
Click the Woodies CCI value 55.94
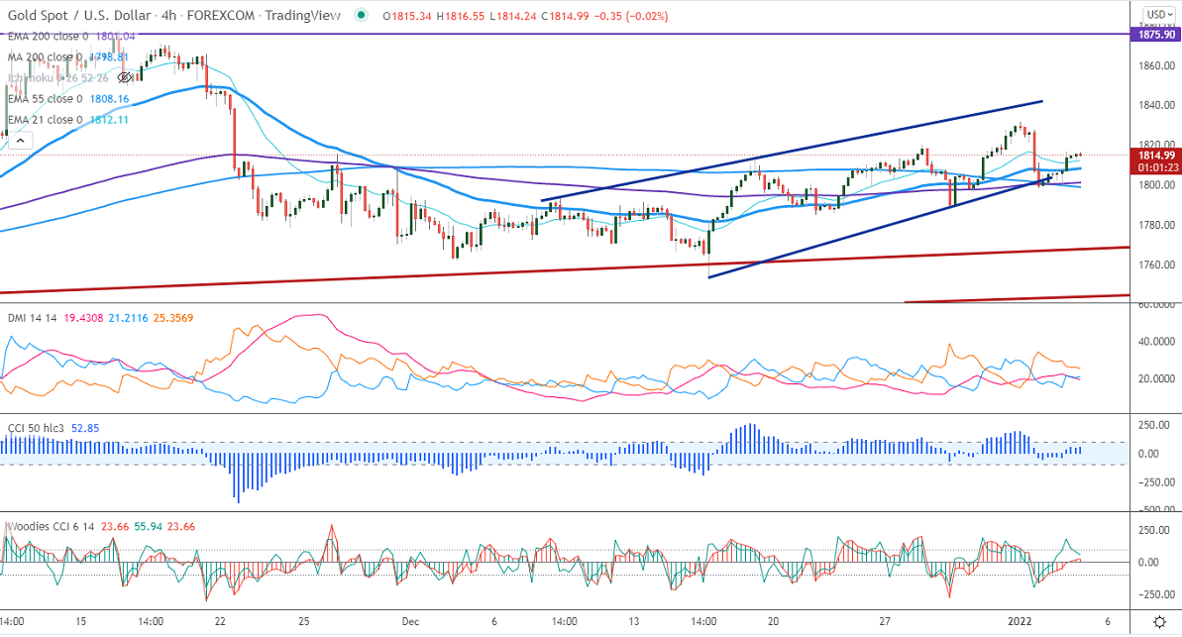click(148, 526)
